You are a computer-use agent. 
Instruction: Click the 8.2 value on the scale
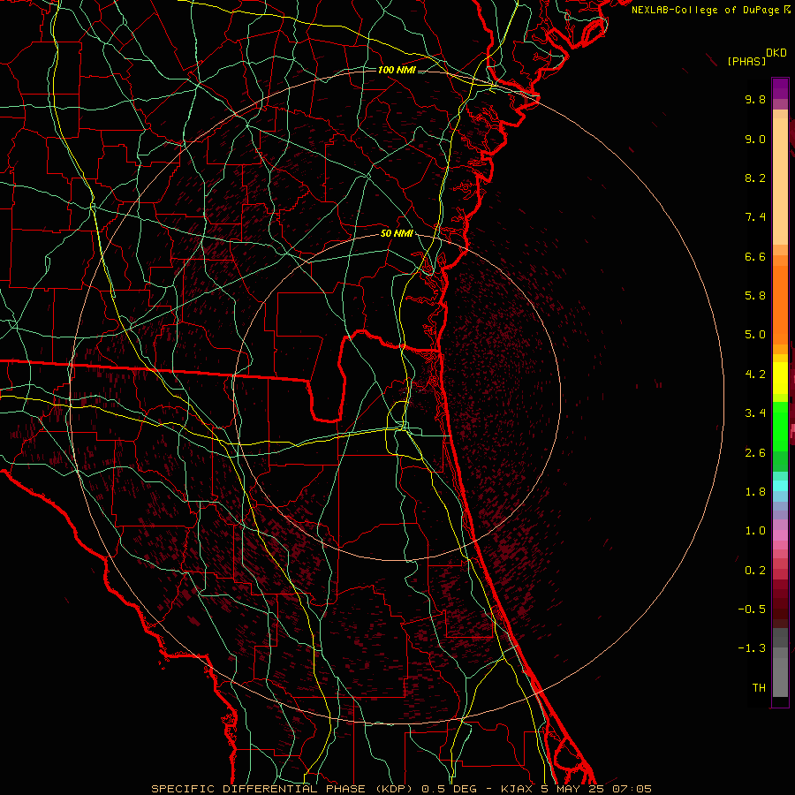coord(755,178)
